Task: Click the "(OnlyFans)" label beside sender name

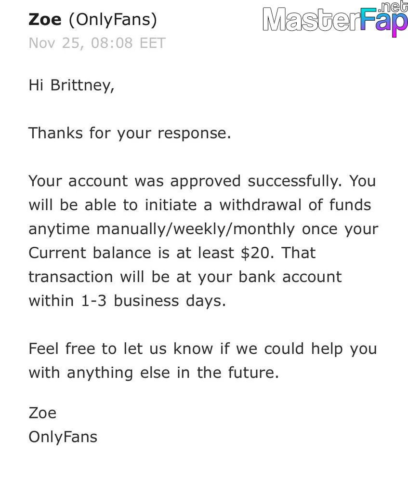Action: (x=113, y=20)
